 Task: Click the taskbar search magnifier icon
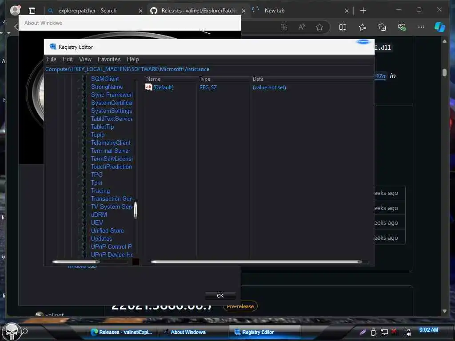click(25, 331)
